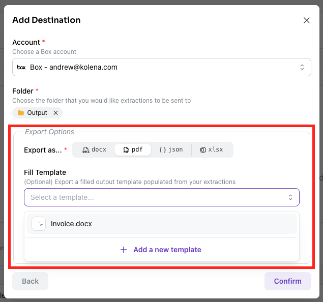Click the json curly braces icon

[163, 149]
